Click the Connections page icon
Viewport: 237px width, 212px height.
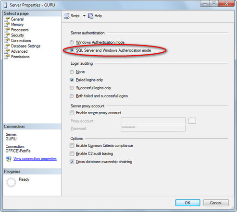tap(7, 41)
